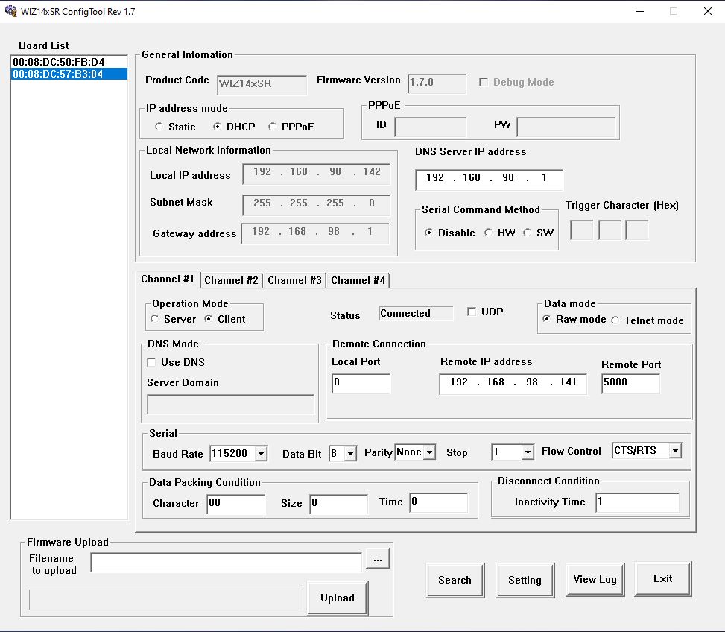725x632 pixels.
Task: Browse for firmware file with the ... button
Action: point(378,559)
